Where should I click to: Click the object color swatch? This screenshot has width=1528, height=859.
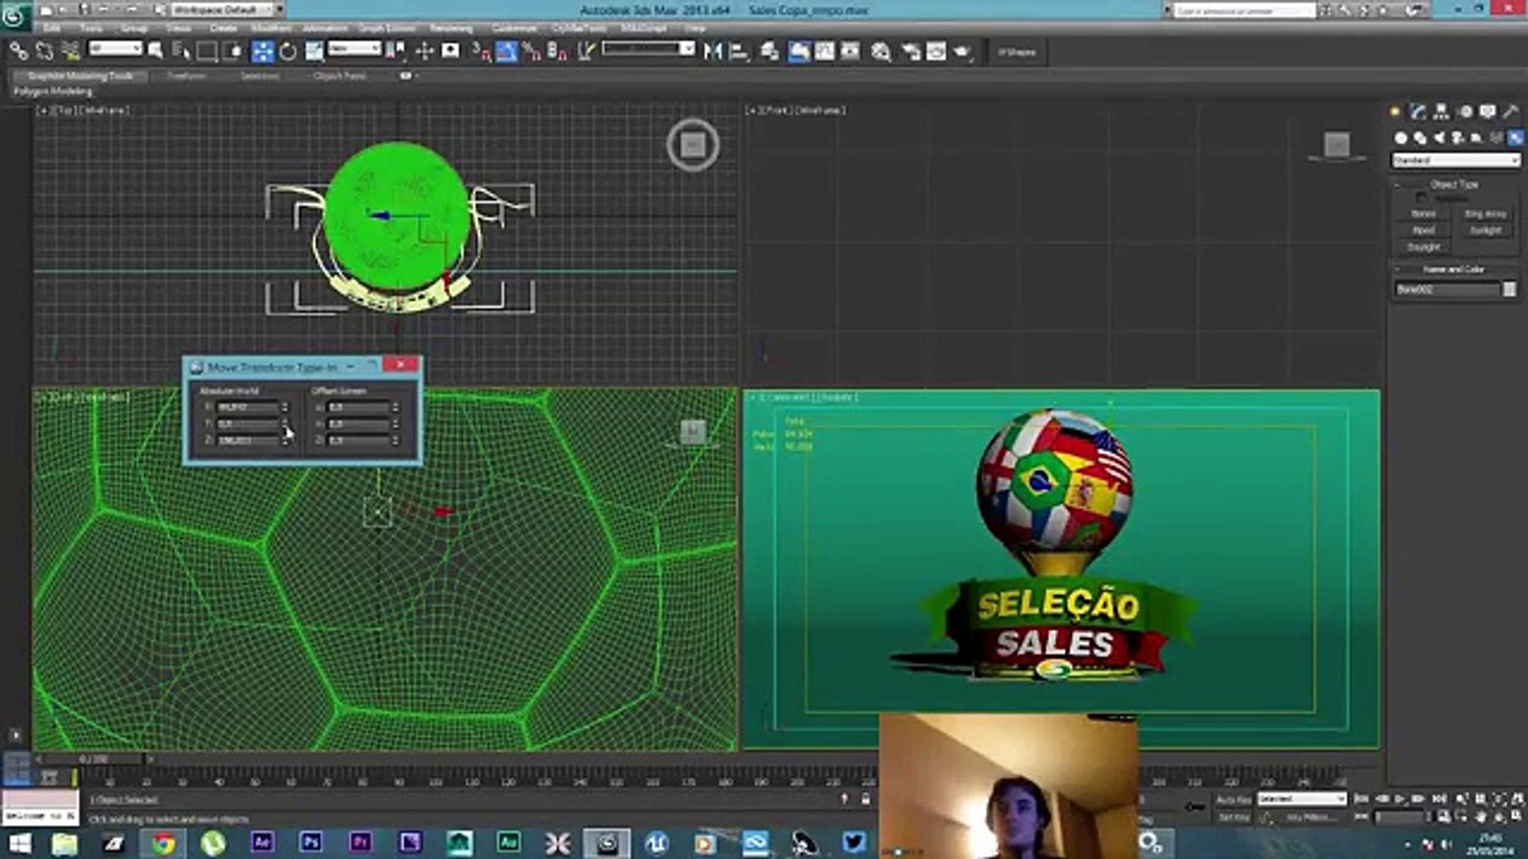click(x=1509, y=290)
